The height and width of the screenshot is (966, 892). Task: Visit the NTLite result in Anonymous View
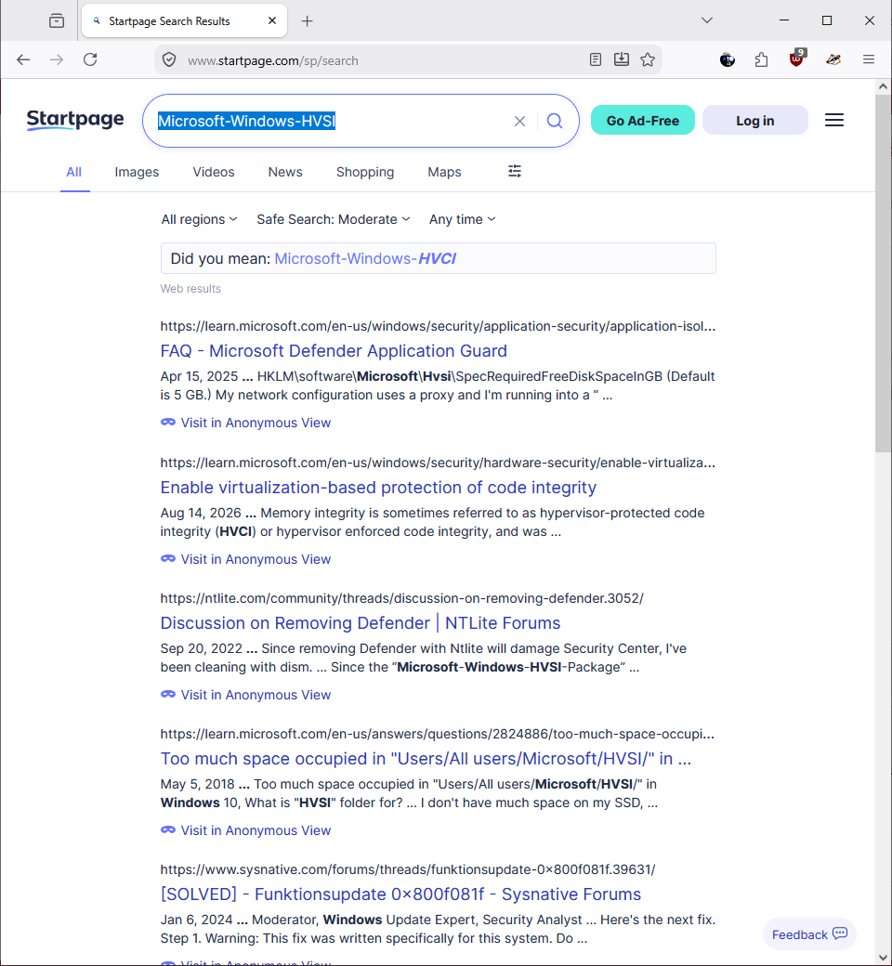coord(246,695)
